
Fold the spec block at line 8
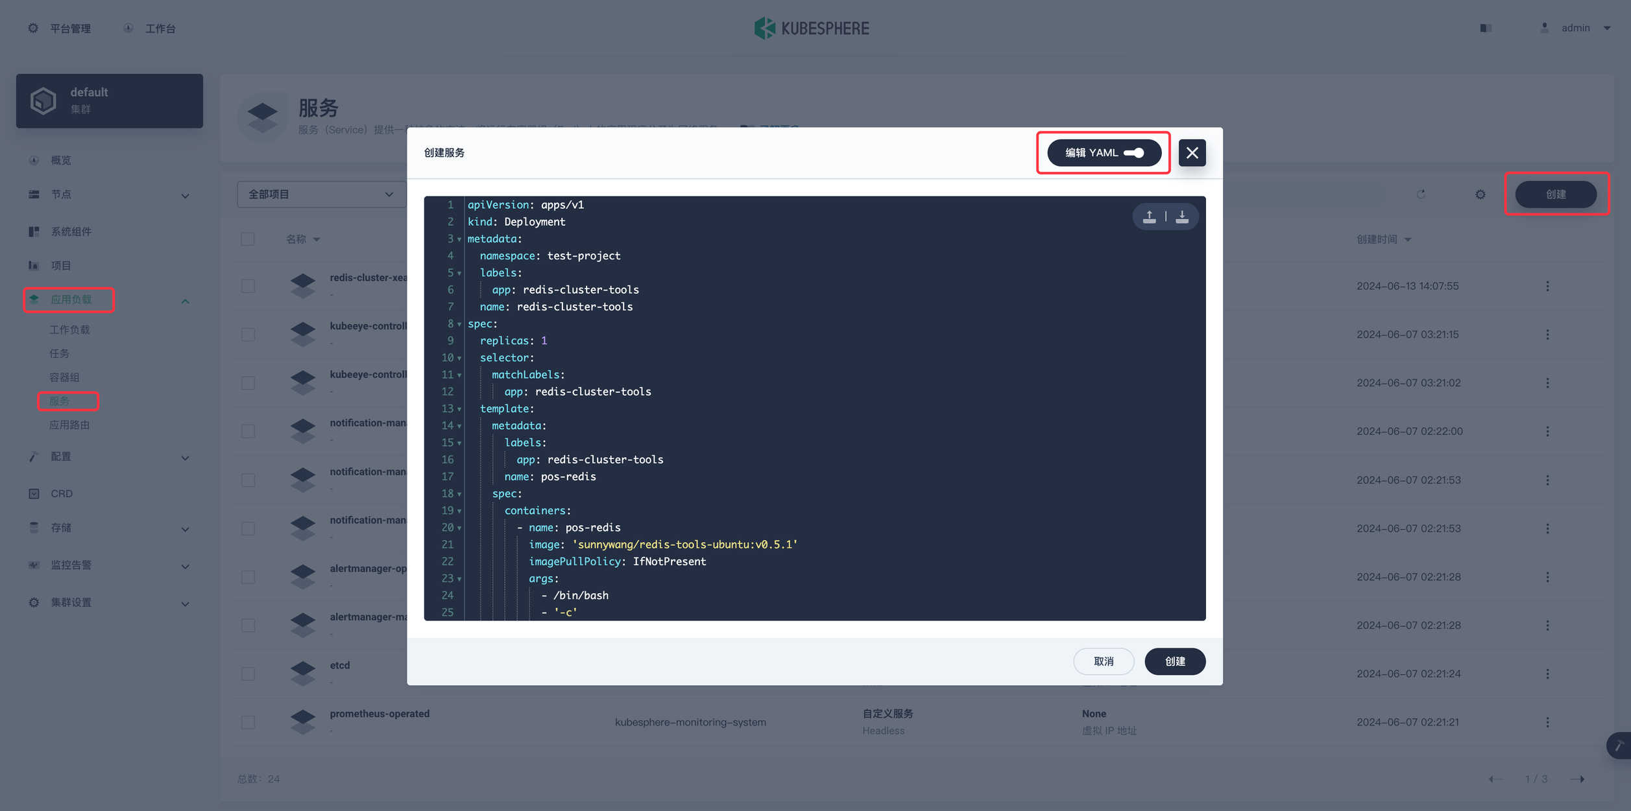(x=459, y=324)
